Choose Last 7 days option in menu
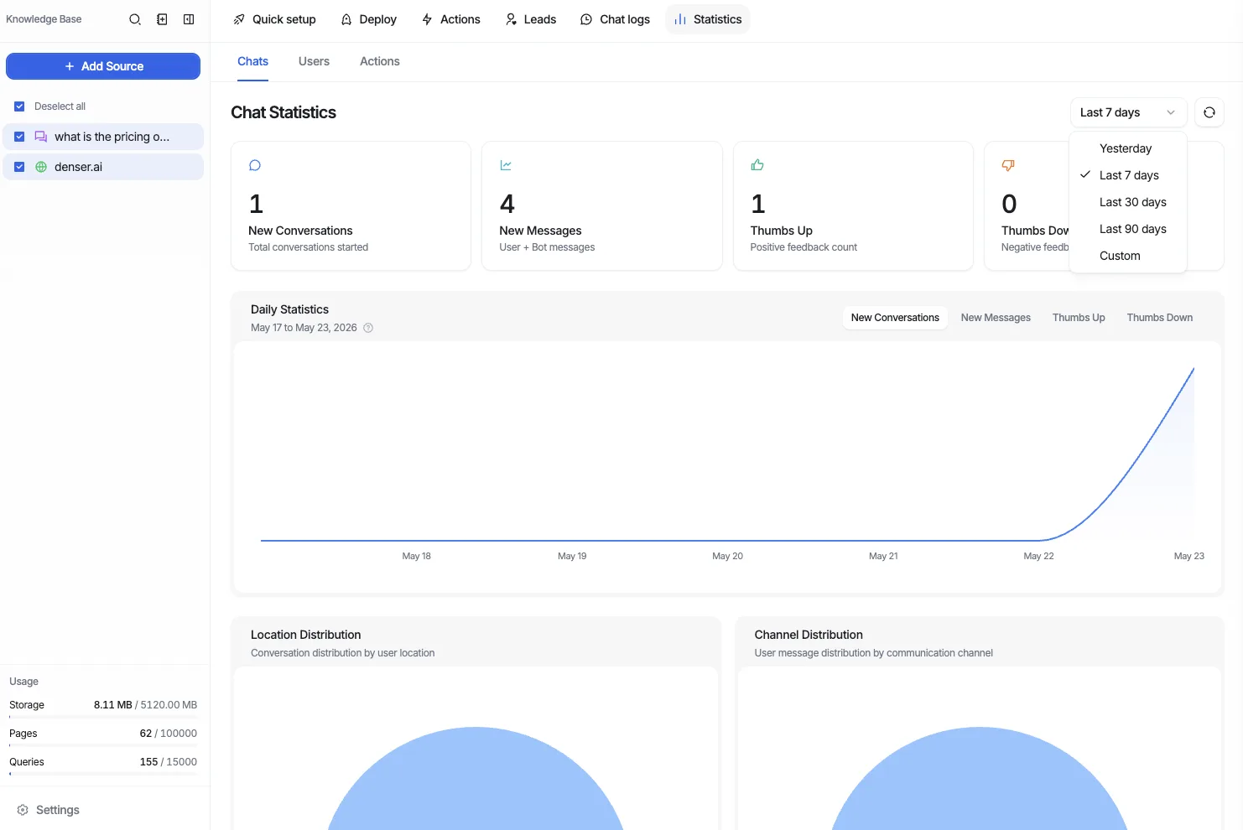The height and width of the screenshot is (830, 1243). pos(1128,175)
